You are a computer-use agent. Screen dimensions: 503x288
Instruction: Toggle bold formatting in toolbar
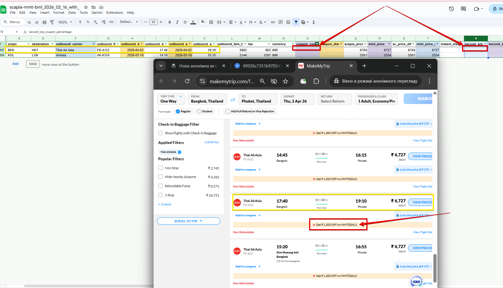coord(170,22)
